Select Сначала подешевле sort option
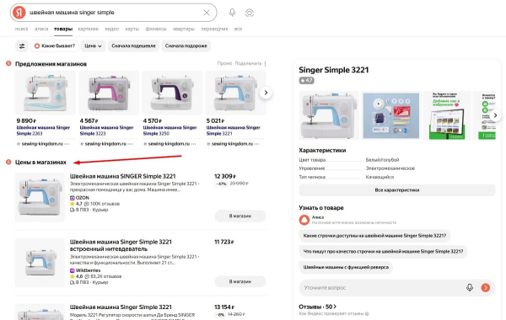The height and width of the screenshot is (320, 506). pyautogui.click(x=133, y=46)
